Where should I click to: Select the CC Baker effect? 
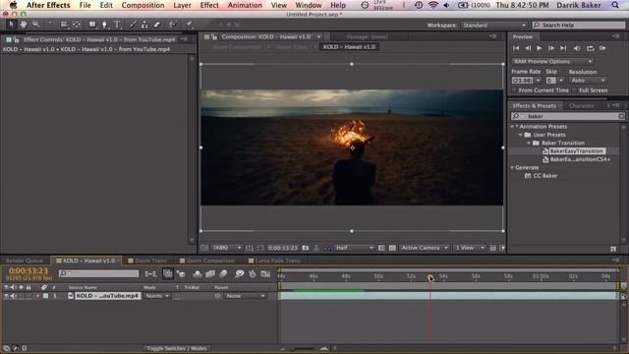pos(544,176)
